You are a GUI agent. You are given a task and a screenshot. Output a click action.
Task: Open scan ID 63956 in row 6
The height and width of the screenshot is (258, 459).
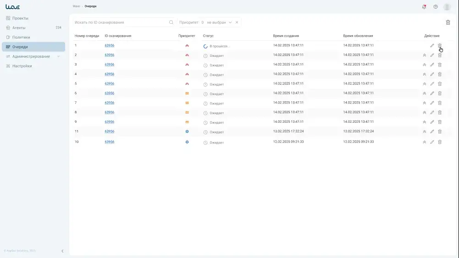point(110,93)
